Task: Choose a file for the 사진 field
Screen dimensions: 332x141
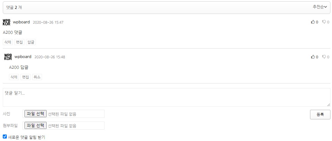Action: 36,114
